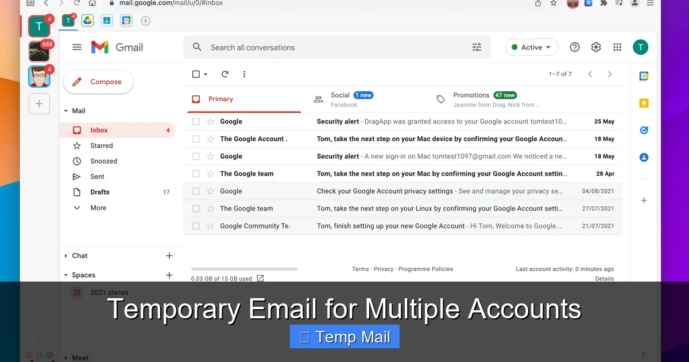Click the Gmail logo
This screenshot has height=362, width=689.
click(x=117, y=47)
